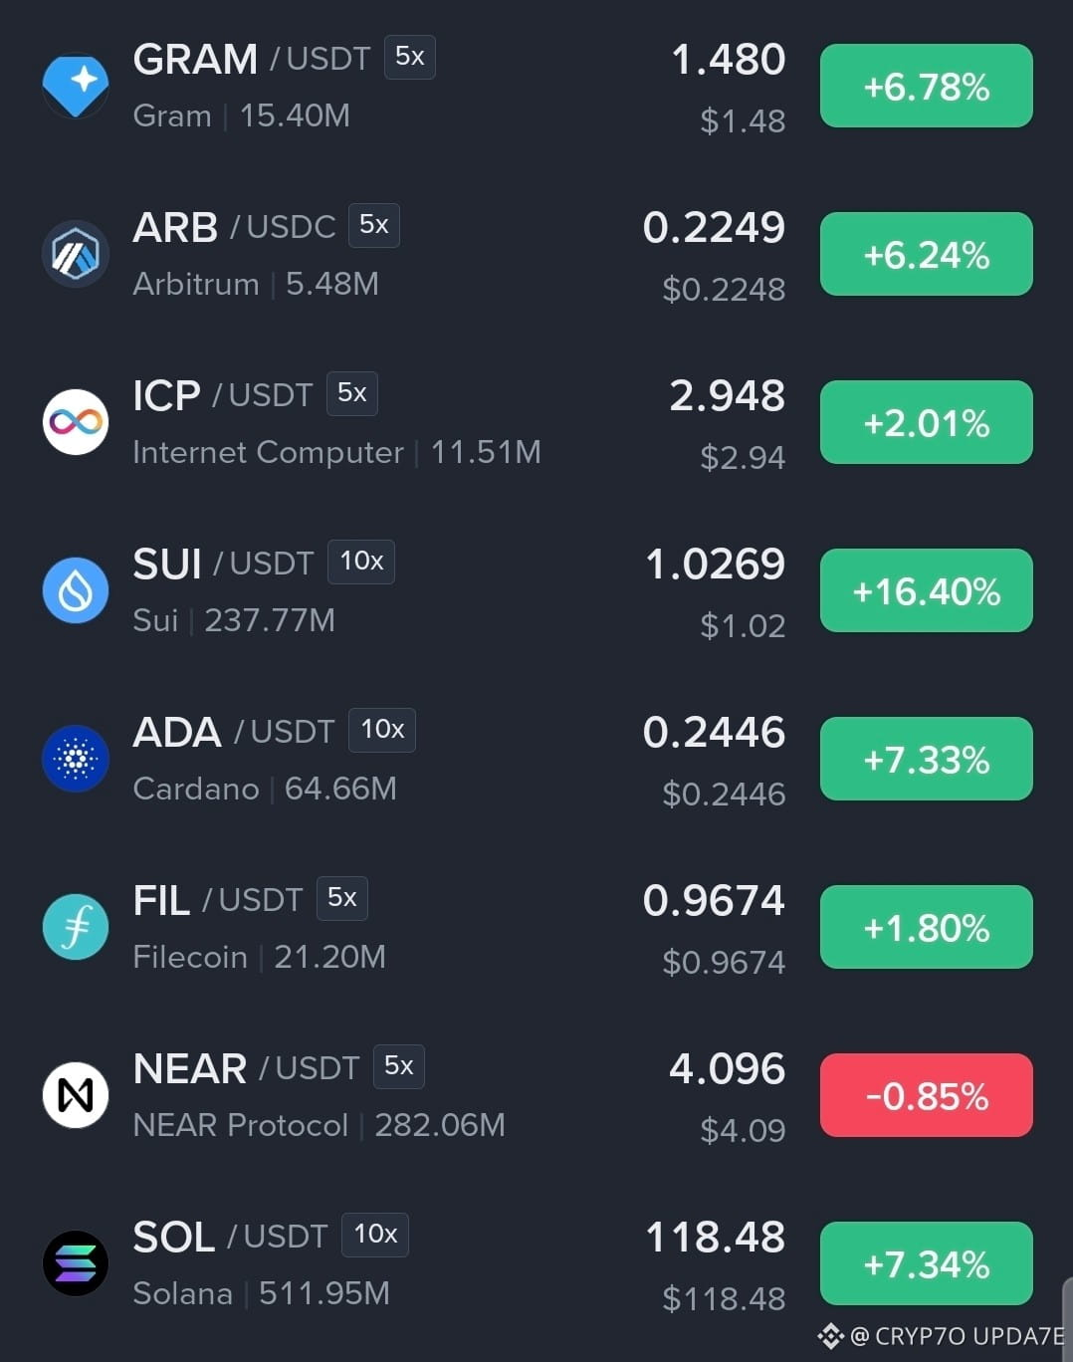Toggle the red -0.85% badge for NEAR
1073x1362 pixels.
pyautogui.click(x=927, y=1095)
